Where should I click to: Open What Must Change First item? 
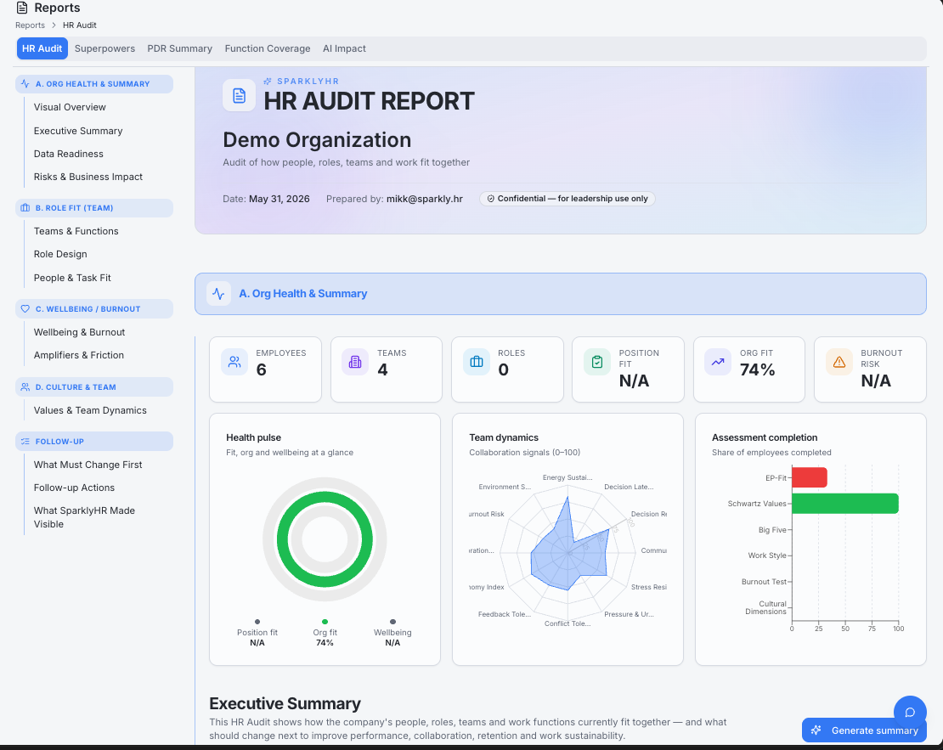(88, 465)
